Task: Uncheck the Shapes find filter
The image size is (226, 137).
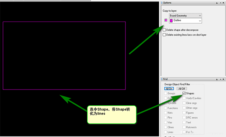Action: point(184,93)
